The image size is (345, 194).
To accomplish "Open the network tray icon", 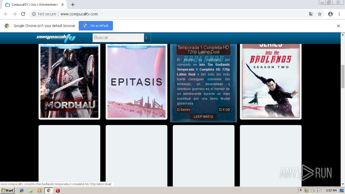I will click(x=306, y=190).
